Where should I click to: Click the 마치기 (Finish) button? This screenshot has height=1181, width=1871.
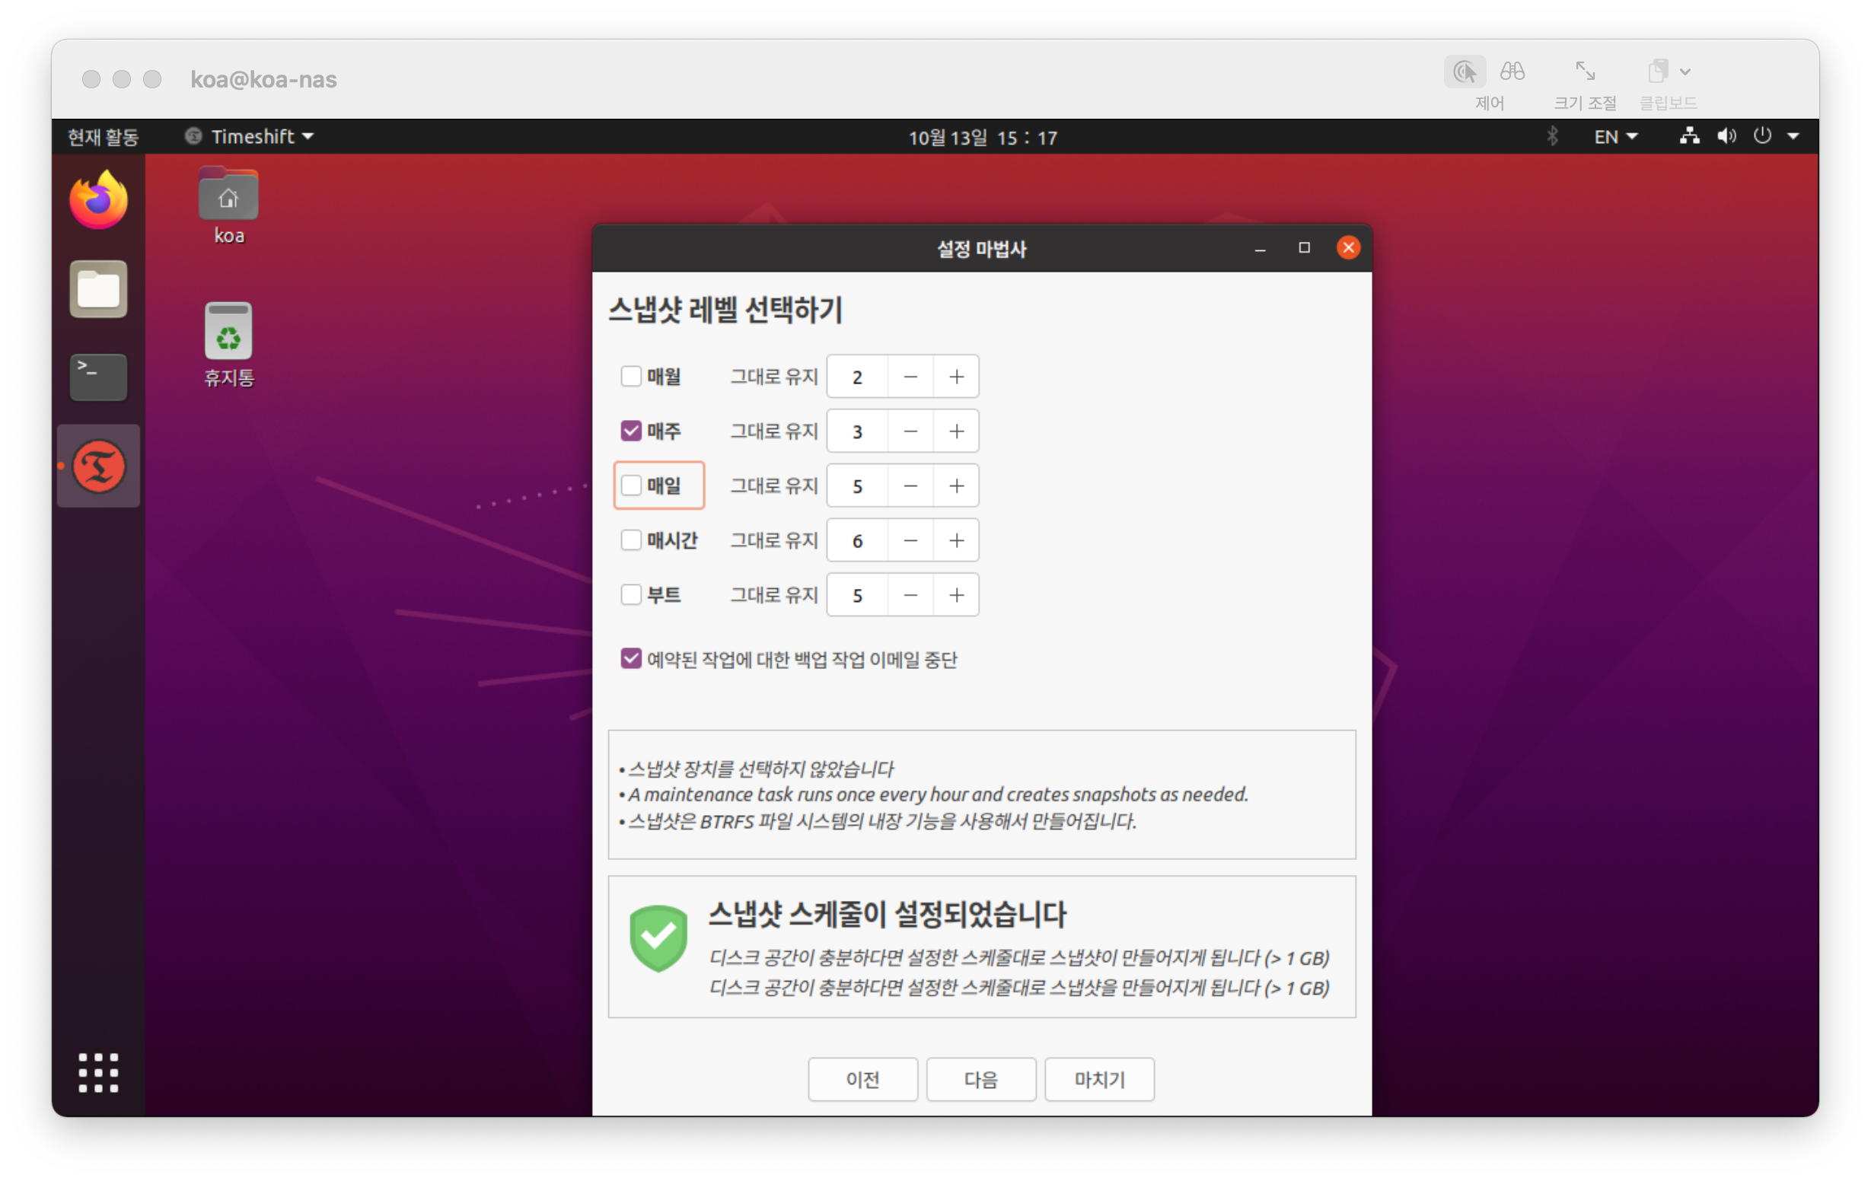click(x=1098, y=1079)
